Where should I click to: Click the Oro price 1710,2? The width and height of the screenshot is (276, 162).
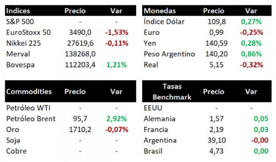pos(80,130)
